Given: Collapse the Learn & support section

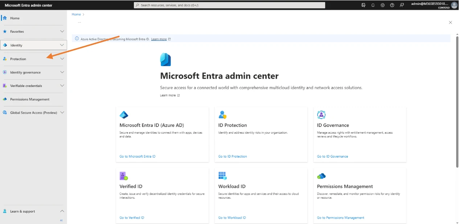Looking at the screenshot, I should [x=62, y=211].
